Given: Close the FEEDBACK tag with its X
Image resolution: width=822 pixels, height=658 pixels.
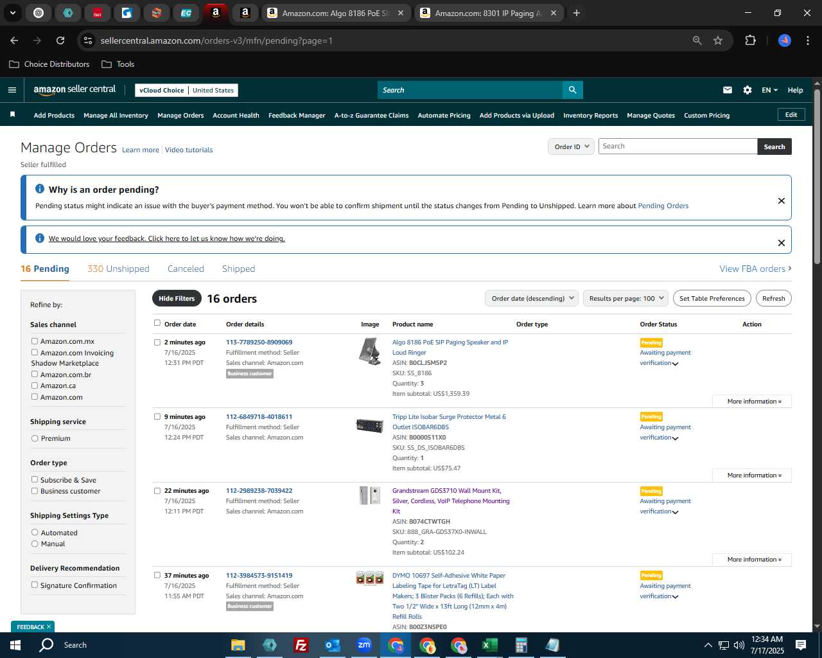Looking at the screenshot, I should click(48, 627).
